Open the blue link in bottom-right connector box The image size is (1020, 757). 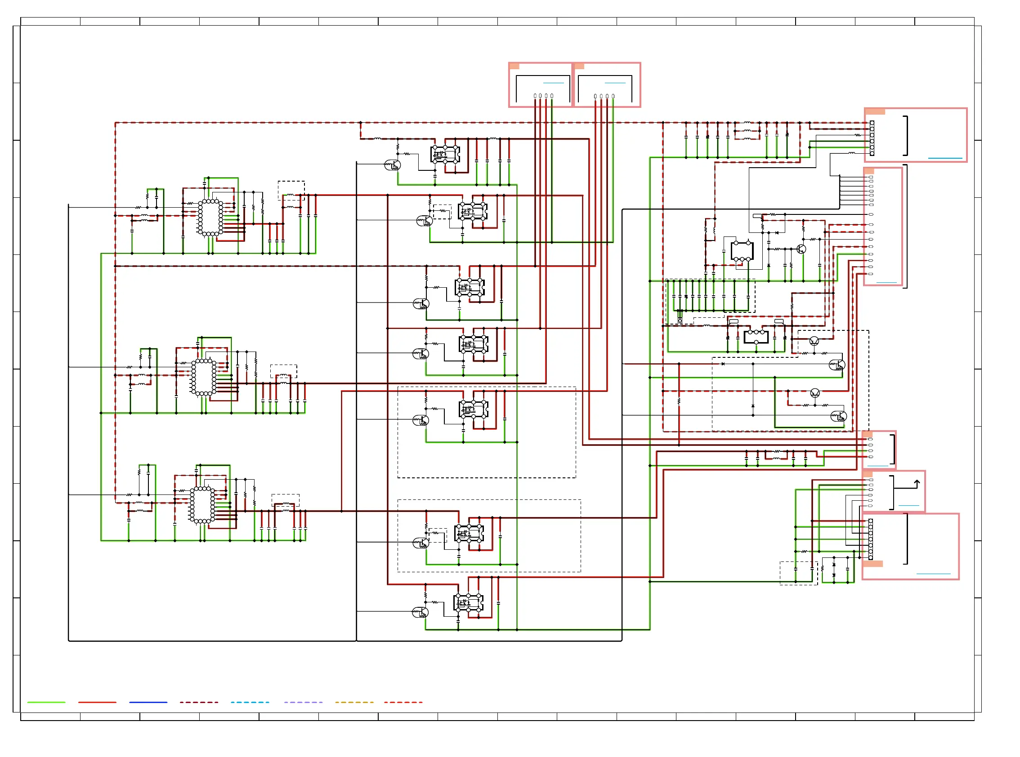click(933, 574)
